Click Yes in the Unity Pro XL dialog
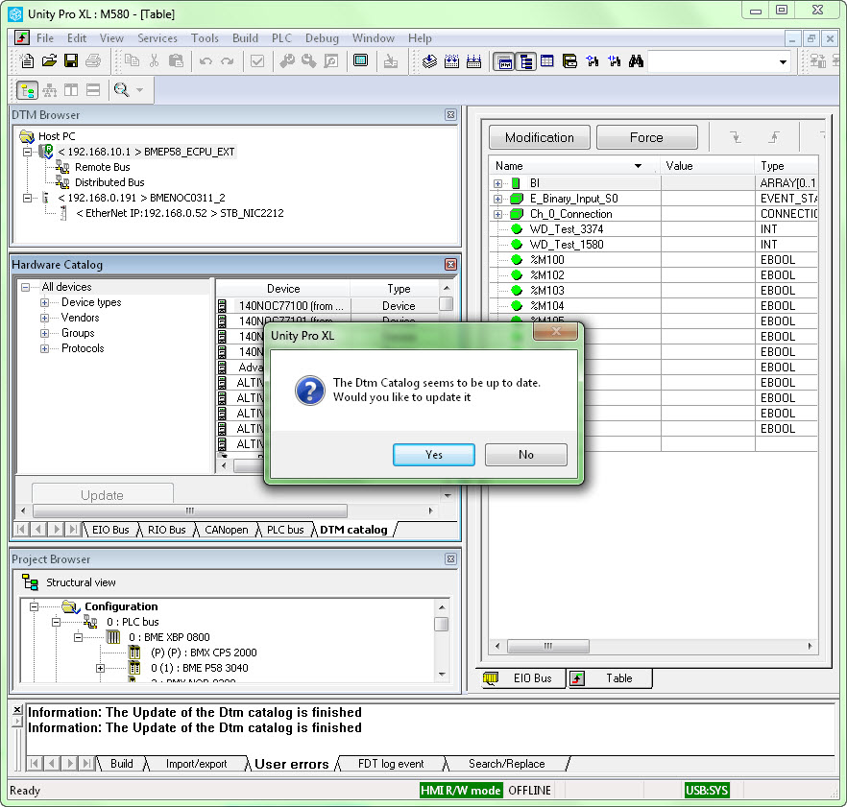Viewport: 847px width, 807px height. (x=434, y=455)
